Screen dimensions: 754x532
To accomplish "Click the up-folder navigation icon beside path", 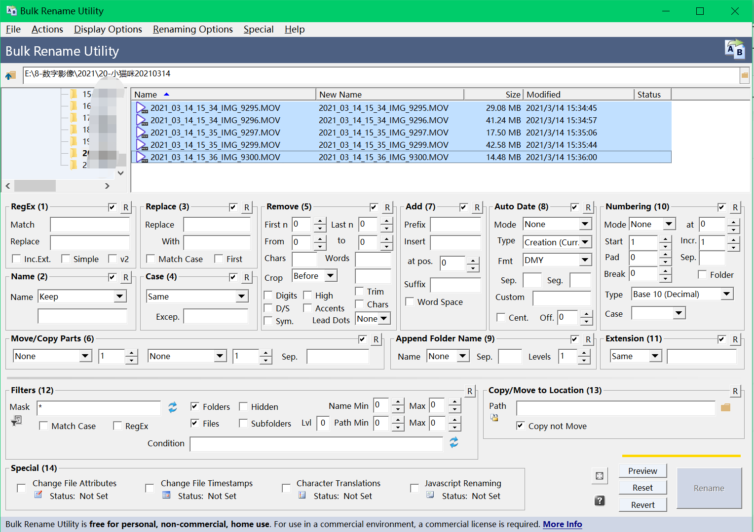I will click(10, 75).
